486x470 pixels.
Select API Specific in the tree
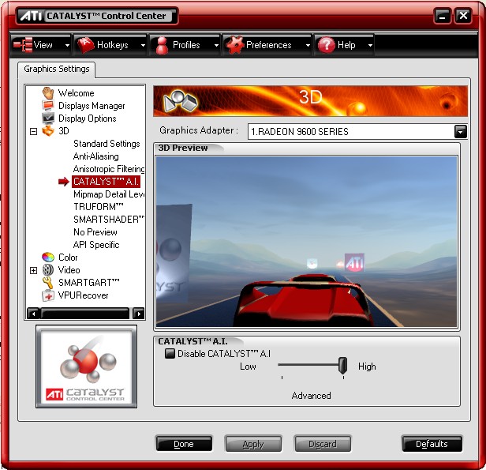pyautogui.click(x=96, y=245)
